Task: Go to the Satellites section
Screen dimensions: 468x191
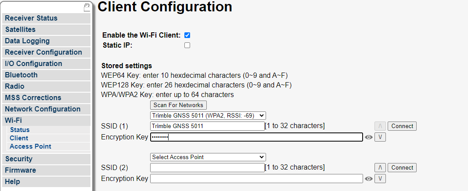Action: [46, 29]
